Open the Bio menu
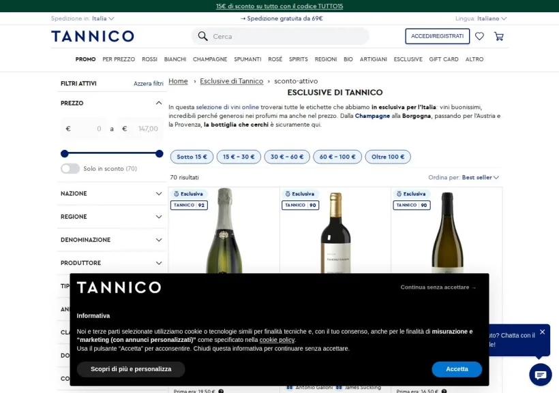This screenshot has width=559, height=393. click(348, 59)
